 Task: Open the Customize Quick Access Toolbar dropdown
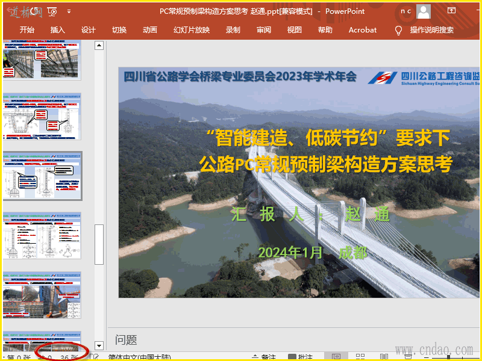(69, 11)
